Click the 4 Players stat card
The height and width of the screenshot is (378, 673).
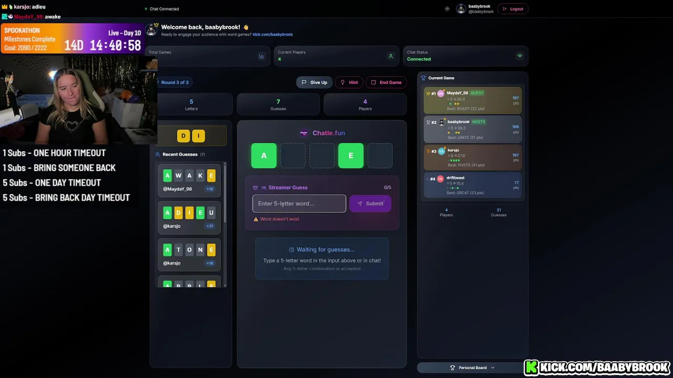click(x=365, y=104)
